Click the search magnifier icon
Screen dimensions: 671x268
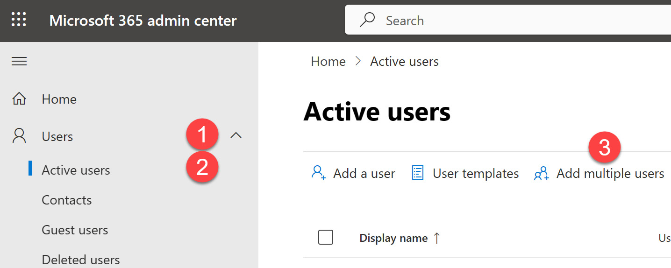point(367,20)
